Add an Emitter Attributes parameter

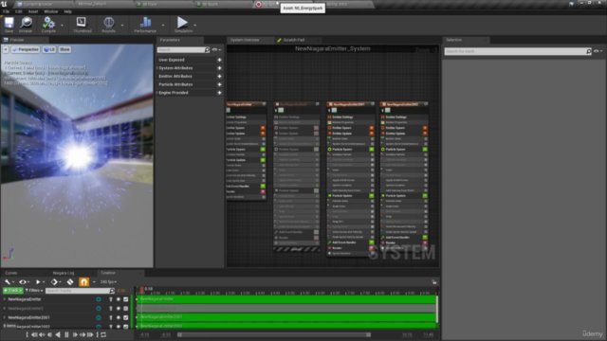pos(219,76)
